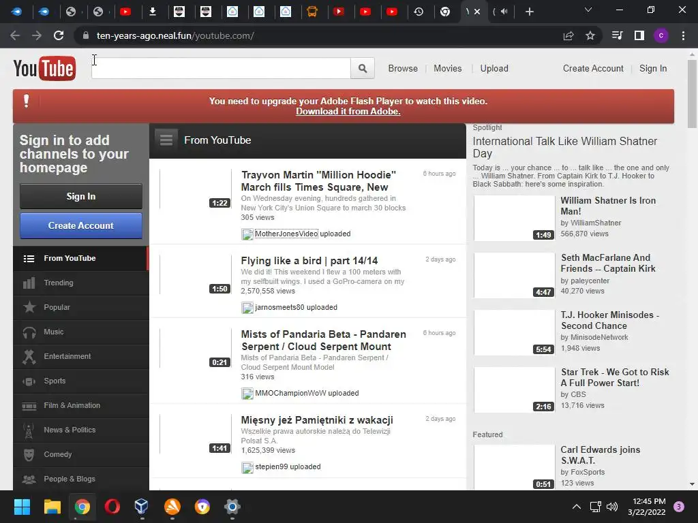Click International Talk Like William Shatner Day heading
This screenshot has width=698, height=523.
(x=564, y=147)
